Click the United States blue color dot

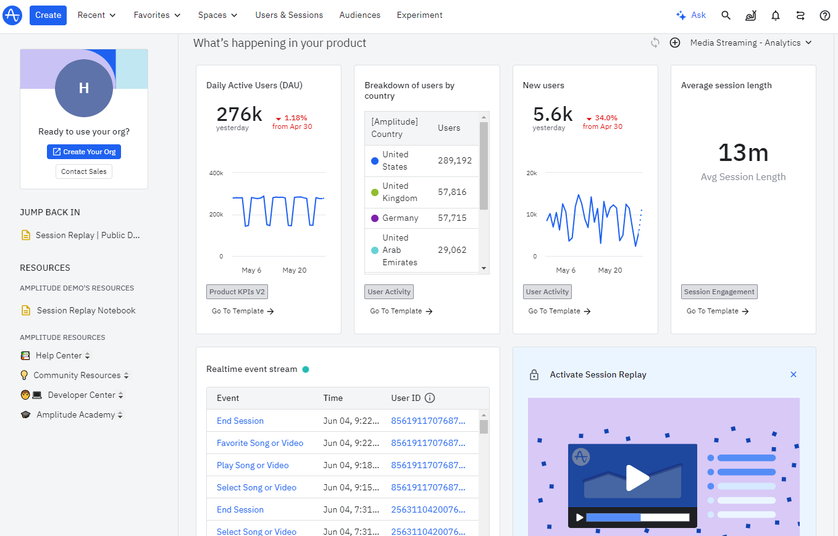pos(374,161)
